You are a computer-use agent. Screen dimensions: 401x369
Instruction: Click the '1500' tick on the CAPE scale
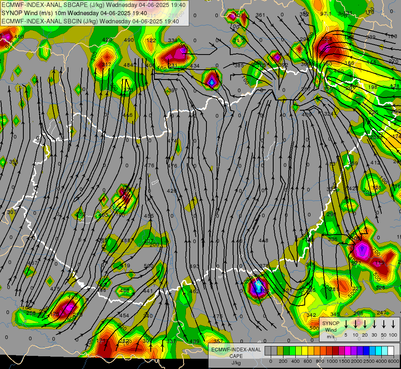(x=344, y=361)
